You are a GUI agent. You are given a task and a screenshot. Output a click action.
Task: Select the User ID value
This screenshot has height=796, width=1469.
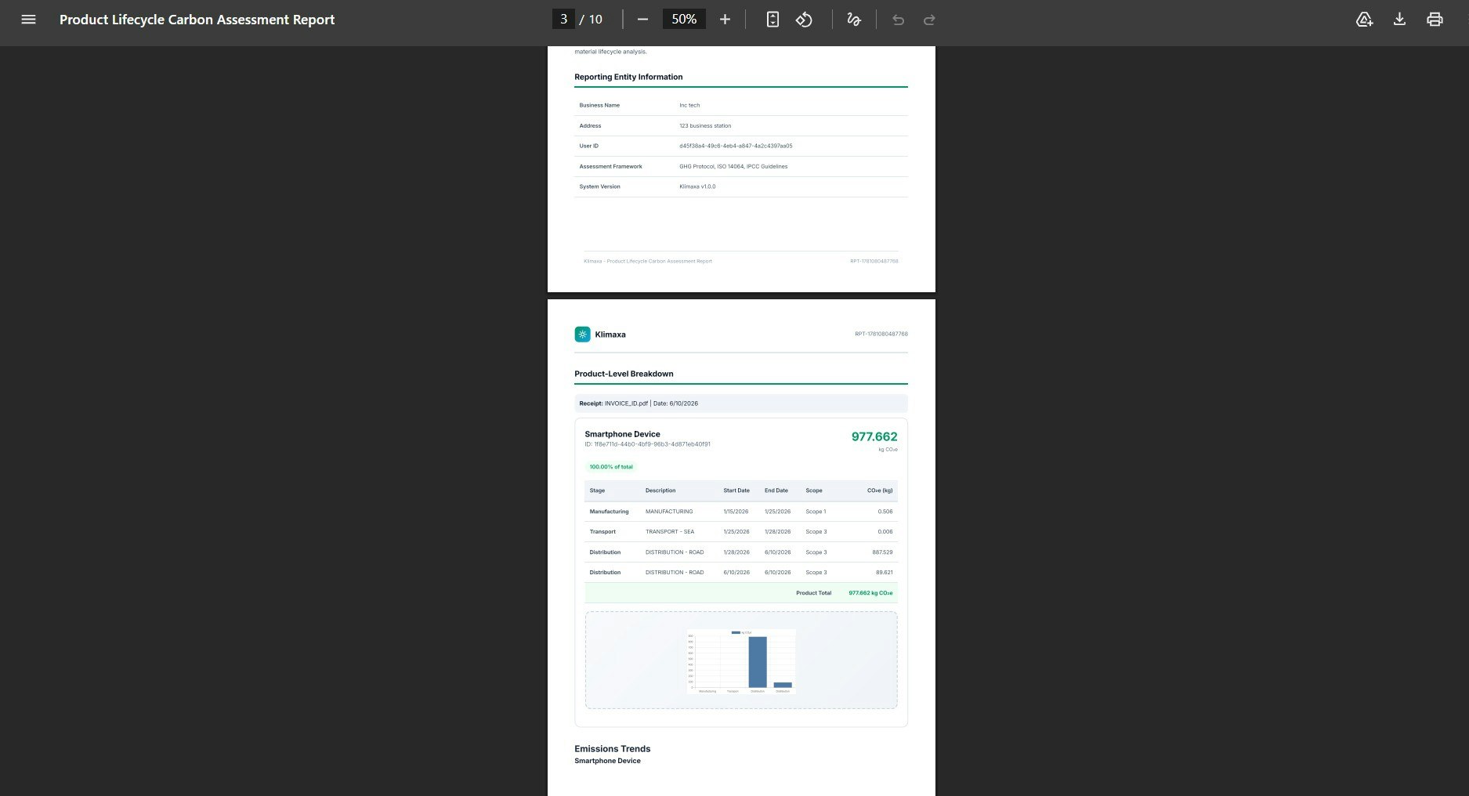736,146
